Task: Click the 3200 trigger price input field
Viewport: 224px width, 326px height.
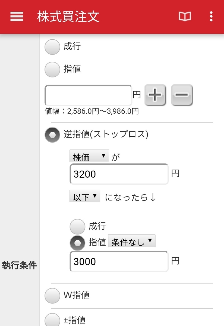Action: coord(119,174)
